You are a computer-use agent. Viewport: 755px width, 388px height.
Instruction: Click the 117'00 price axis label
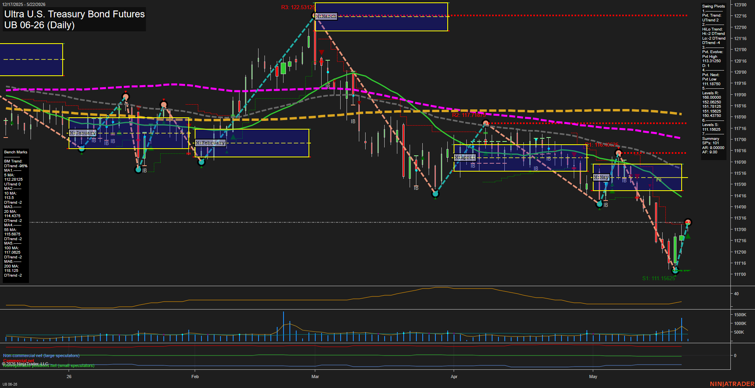coord(740,140)
